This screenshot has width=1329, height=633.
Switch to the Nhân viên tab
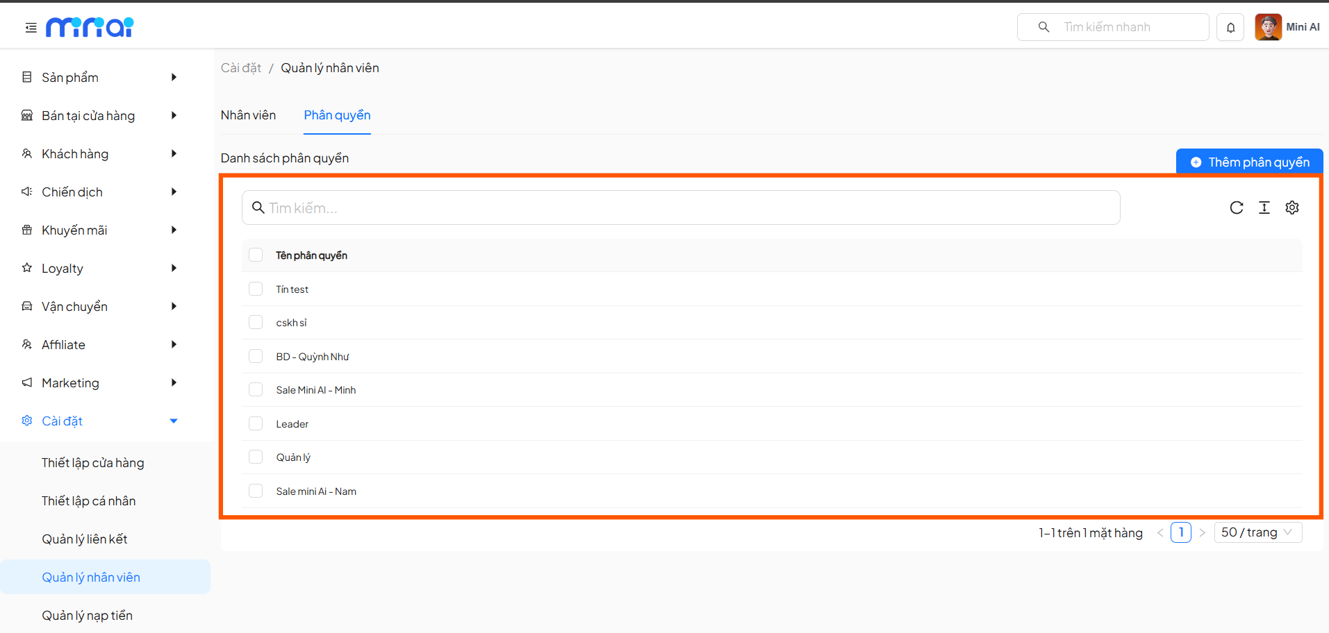[248, 115]
